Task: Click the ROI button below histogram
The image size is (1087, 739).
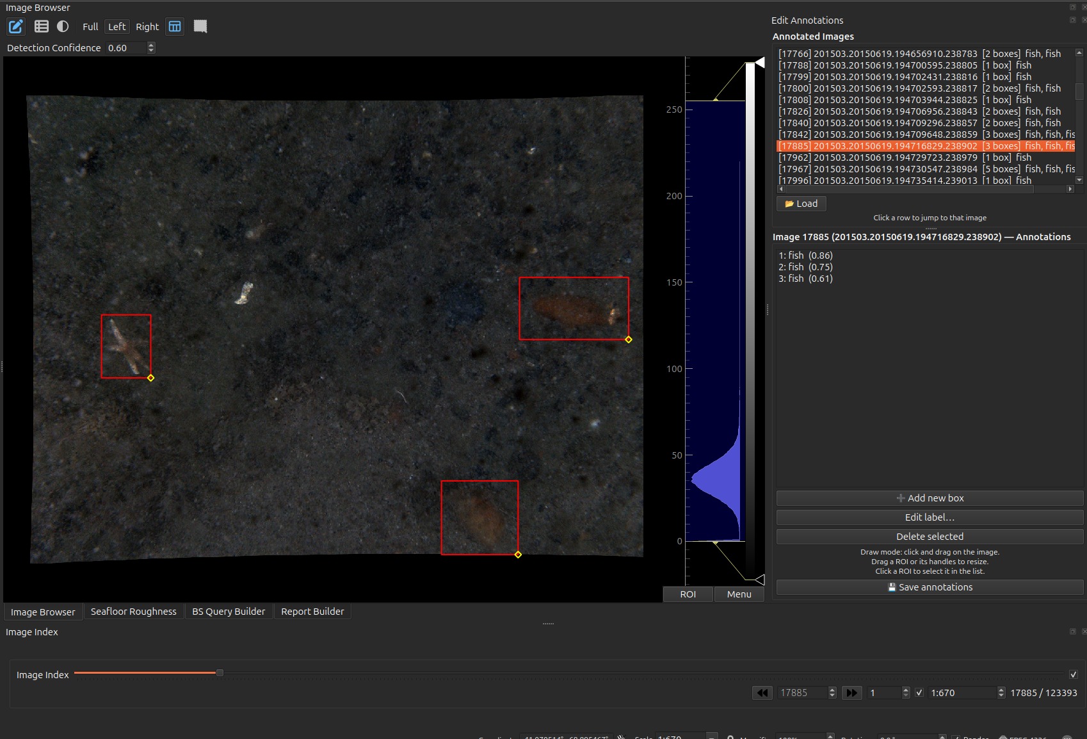Action: click(x=688, y=594)
